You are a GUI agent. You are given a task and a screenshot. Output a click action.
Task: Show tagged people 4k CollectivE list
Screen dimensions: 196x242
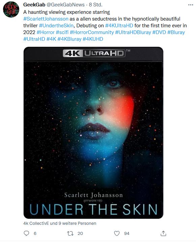point(60,223)
